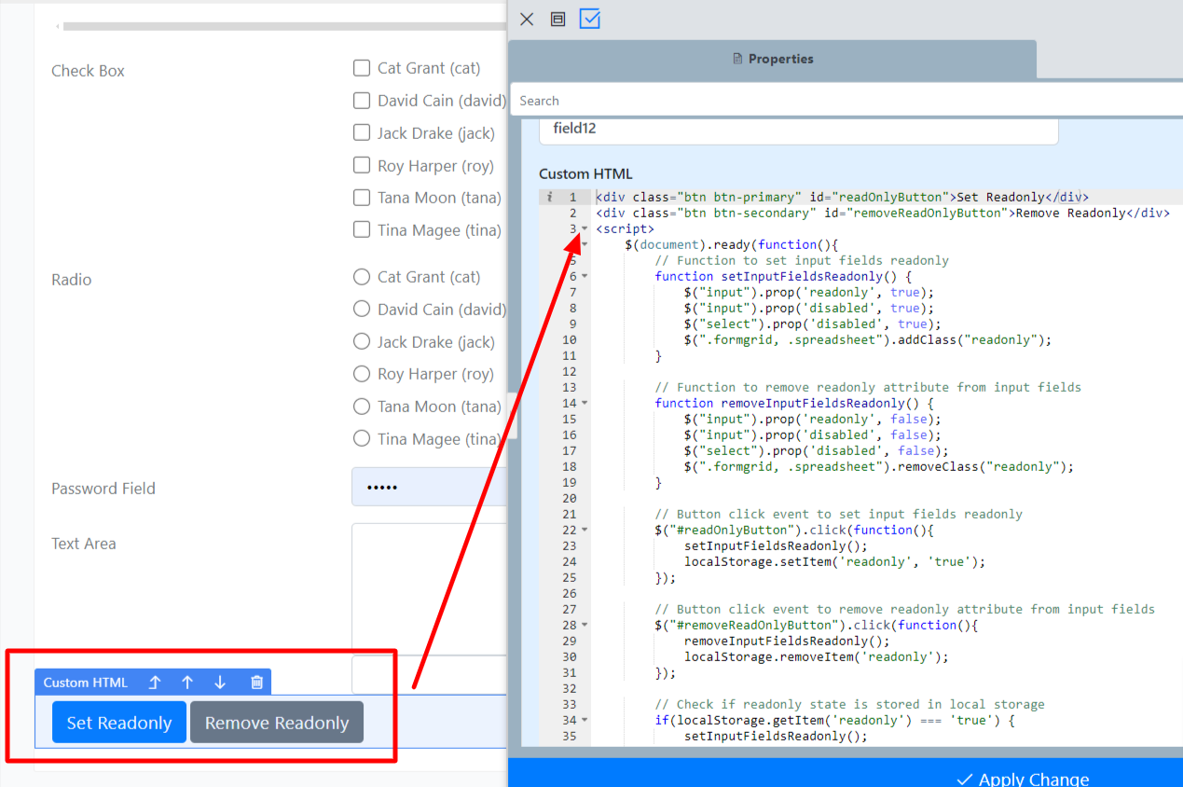Collapse the code fold at line 22
1183x787 pixels.
(x=585, y=530)
